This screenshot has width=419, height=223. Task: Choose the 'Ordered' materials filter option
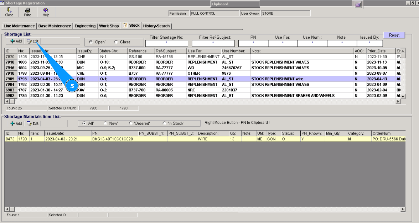tap(131, 123)
